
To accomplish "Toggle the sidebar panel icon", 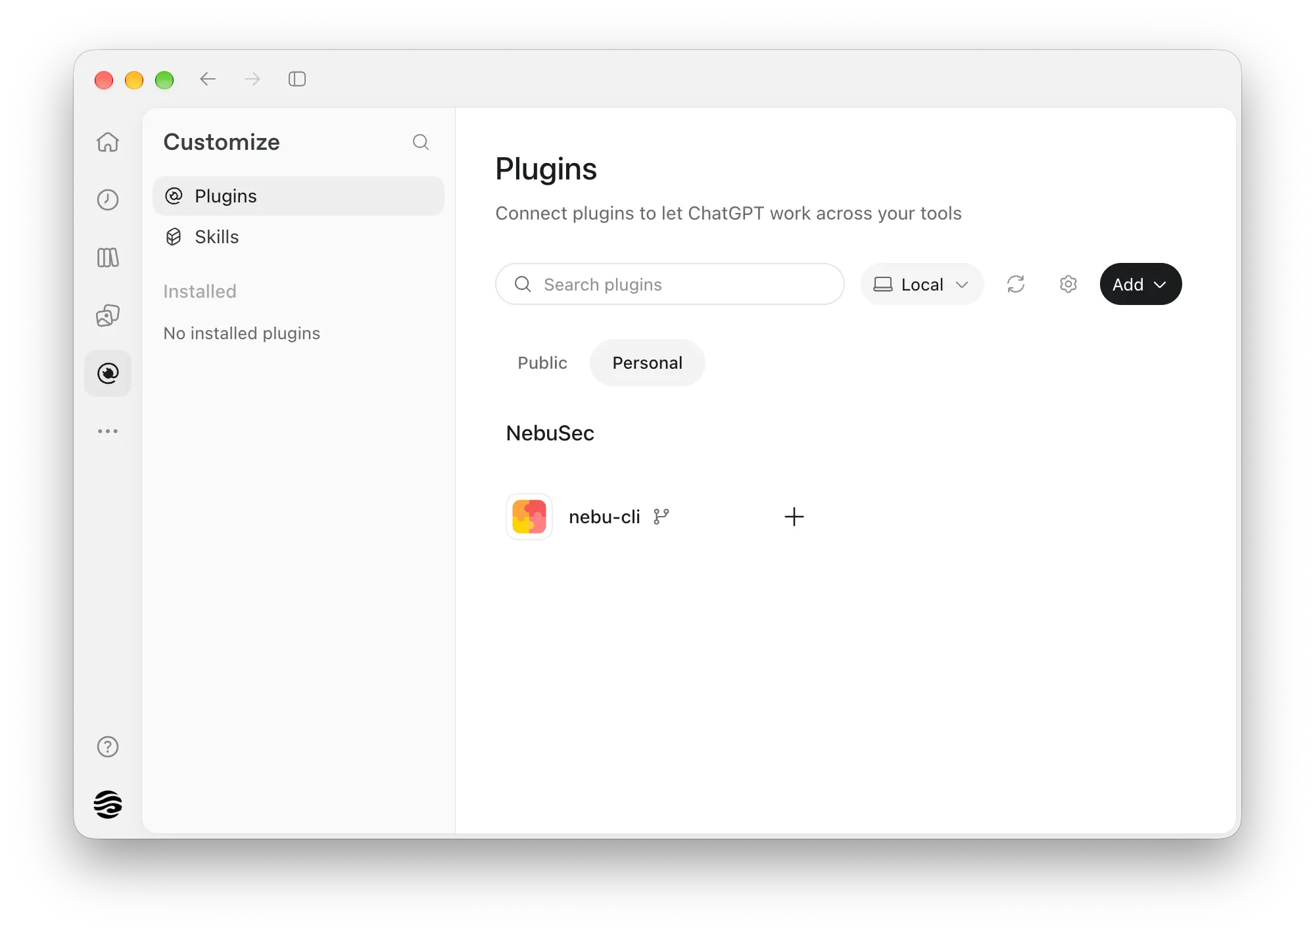I will tap(297, 79).
